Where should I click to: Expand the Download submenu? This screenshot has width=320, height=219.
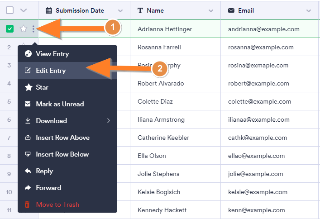[108, 121]
